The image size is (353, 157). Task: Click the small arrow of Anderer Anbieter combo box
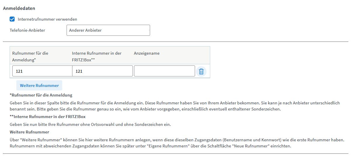(x=149, y=30)
